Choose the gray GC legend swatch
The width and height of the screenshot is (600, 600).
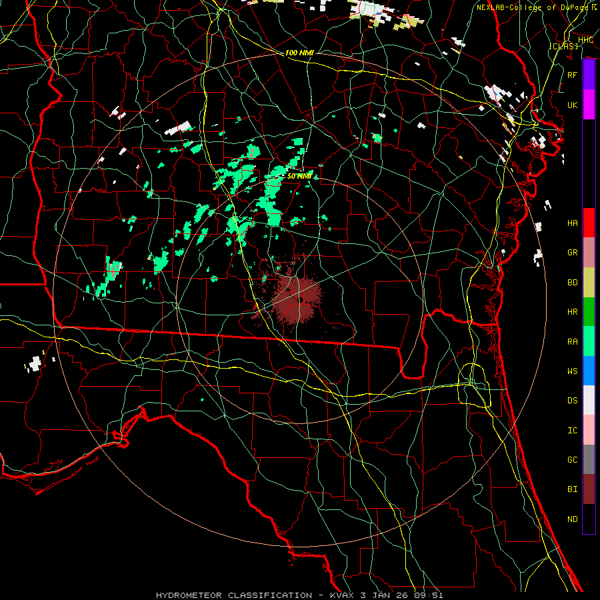coord(589,459)
